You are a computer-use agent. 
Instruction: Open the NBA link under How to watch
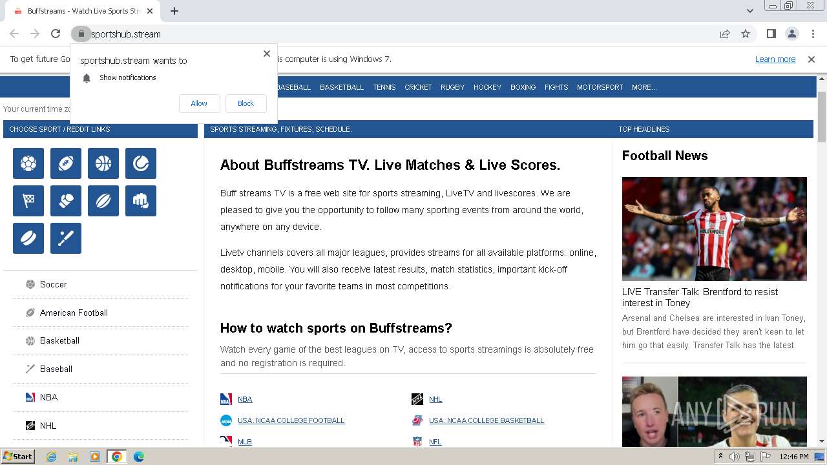(245, 399)
